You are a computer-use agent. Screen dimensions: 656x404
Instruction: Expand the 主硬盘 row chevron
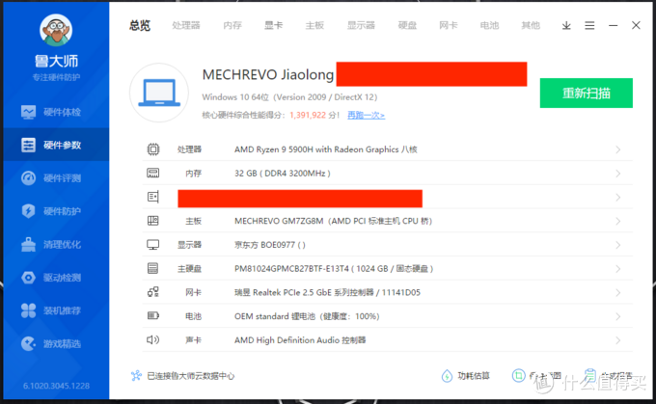pos(618,269)
